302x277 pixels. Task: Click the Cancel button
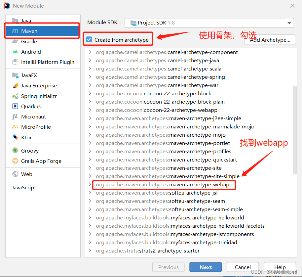tap(243, 267)
